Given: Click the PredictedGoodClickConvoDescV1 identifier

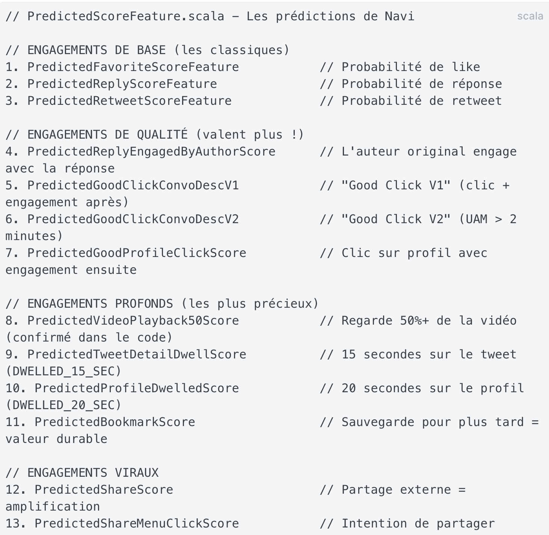Looking at the screenshot, I should click(x=133, y=185).
